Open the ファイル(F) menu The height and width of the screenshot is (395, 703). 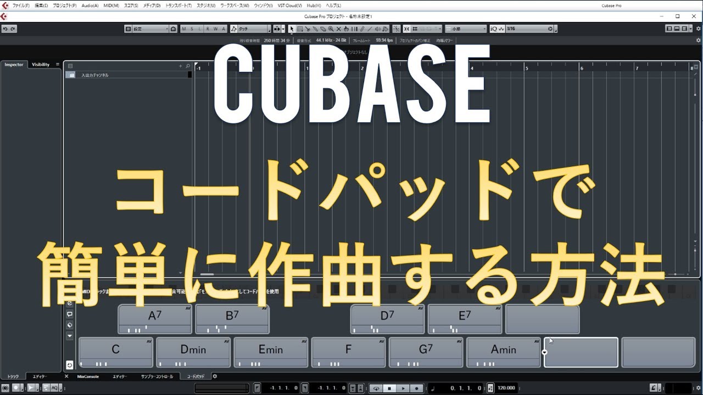[x=21, y=5]
